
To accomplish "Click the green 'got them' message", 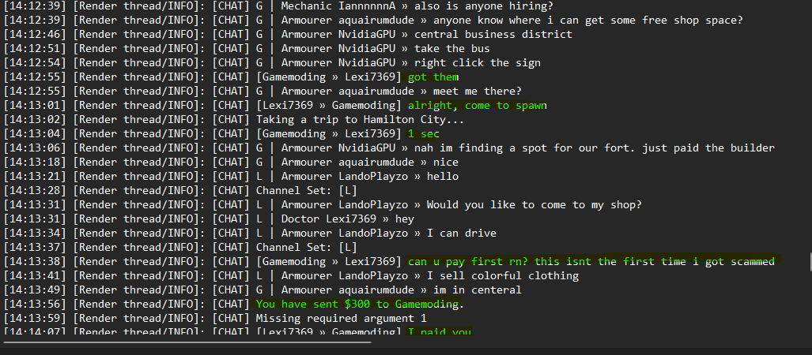I will [x=433, y=77].
